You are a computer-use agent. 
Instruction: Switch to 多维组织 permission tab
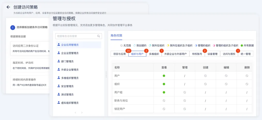154,54
